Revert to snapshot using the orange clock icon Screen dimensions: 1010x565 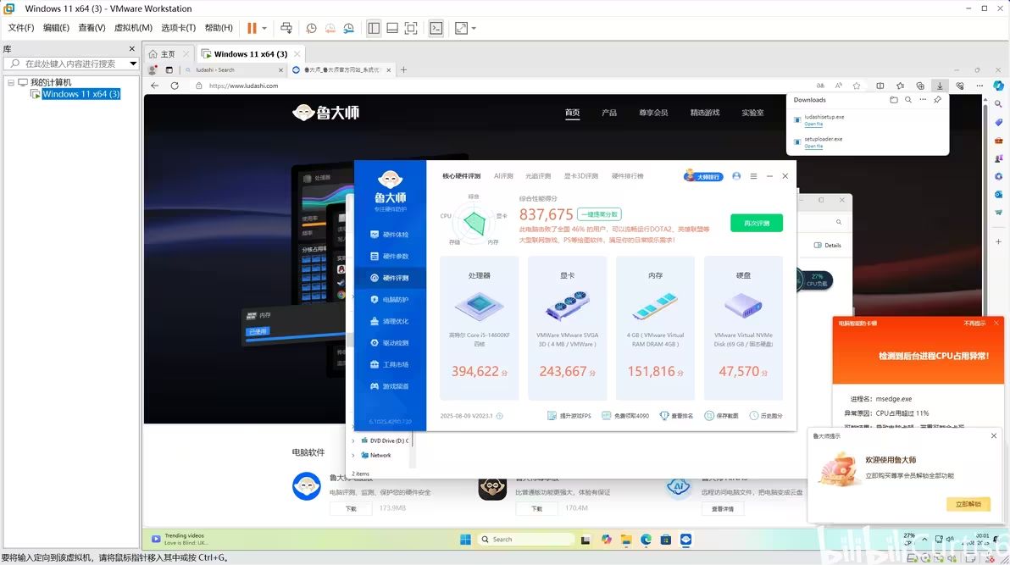pos(330,28)
